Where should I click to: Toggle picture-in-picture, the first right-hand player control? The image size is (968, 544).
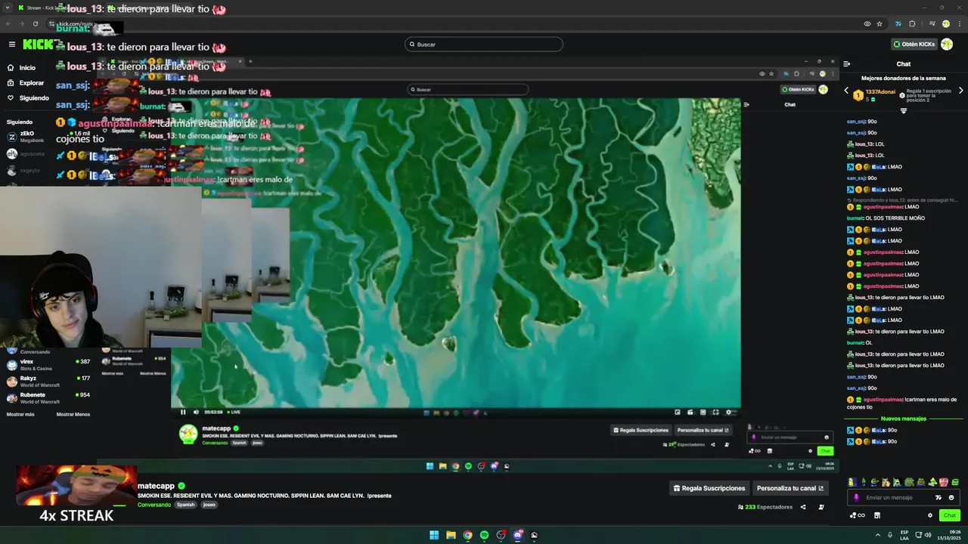677,412
